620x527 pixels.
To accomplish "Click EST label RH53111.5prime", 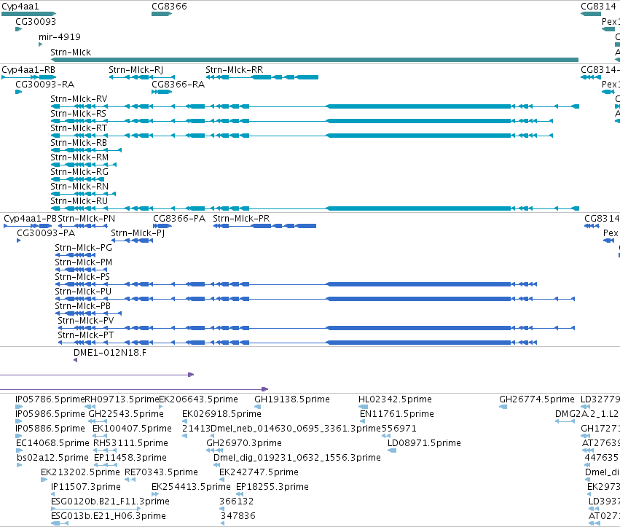I will (130, 443).
